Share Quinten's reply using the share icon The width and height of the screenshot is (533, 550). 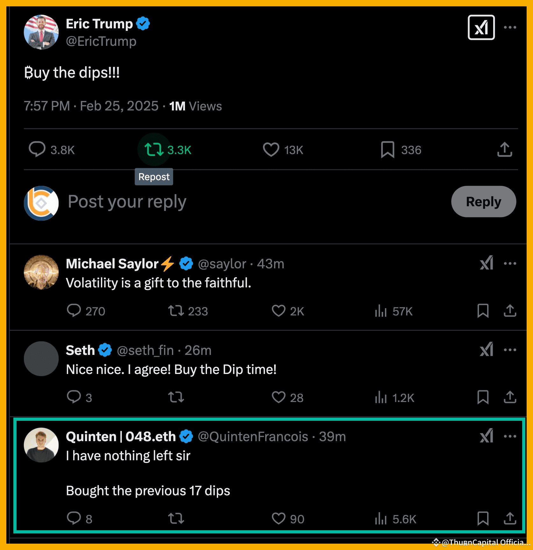[x=510, y=518]
